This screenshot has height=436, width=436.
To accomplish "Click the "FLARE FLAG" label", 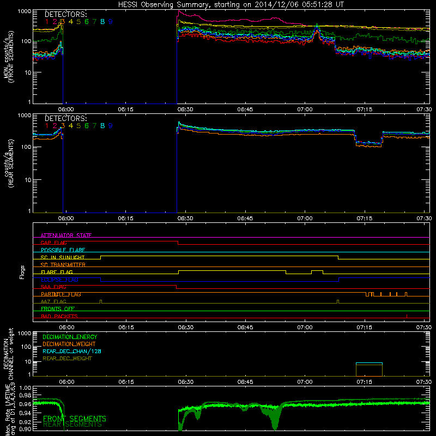I will click(x=57, y=272).
